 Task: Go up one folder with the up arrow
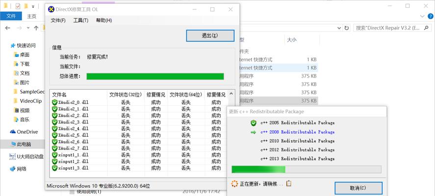[36, 28]
